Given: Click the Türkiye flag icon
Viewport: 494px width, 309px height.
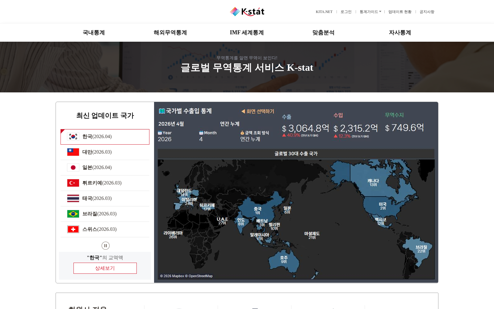Looking at the screenshot, I should point(73,183).
